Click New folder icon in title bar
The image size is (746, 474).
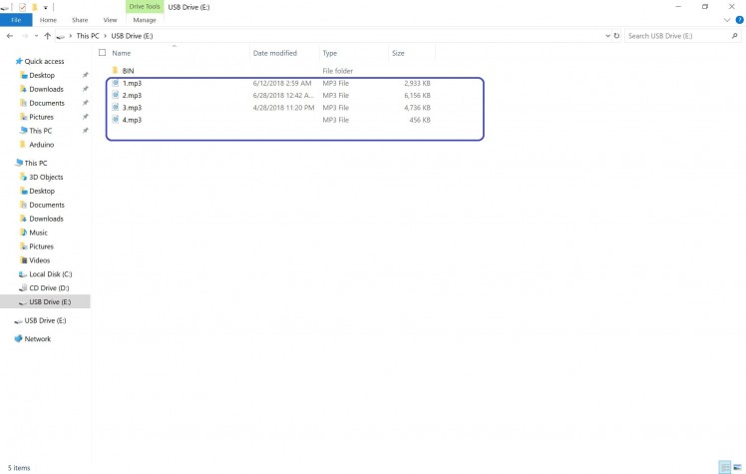(x=34, y=7)
